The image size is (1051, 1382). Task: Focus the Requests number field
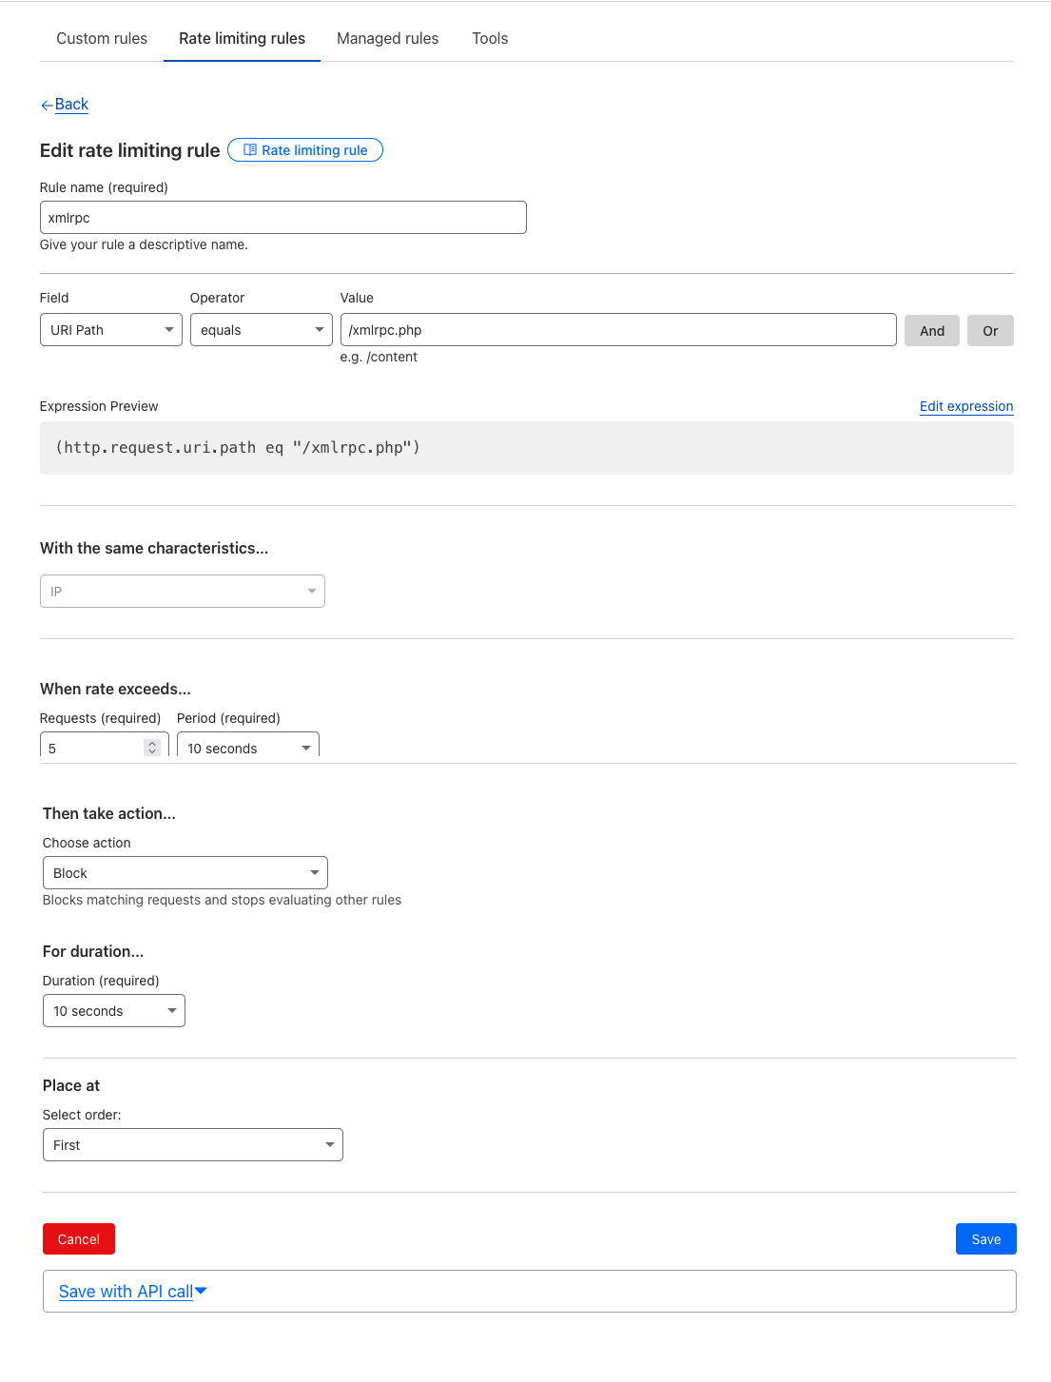pyautogui.click(x=105, y=747)
